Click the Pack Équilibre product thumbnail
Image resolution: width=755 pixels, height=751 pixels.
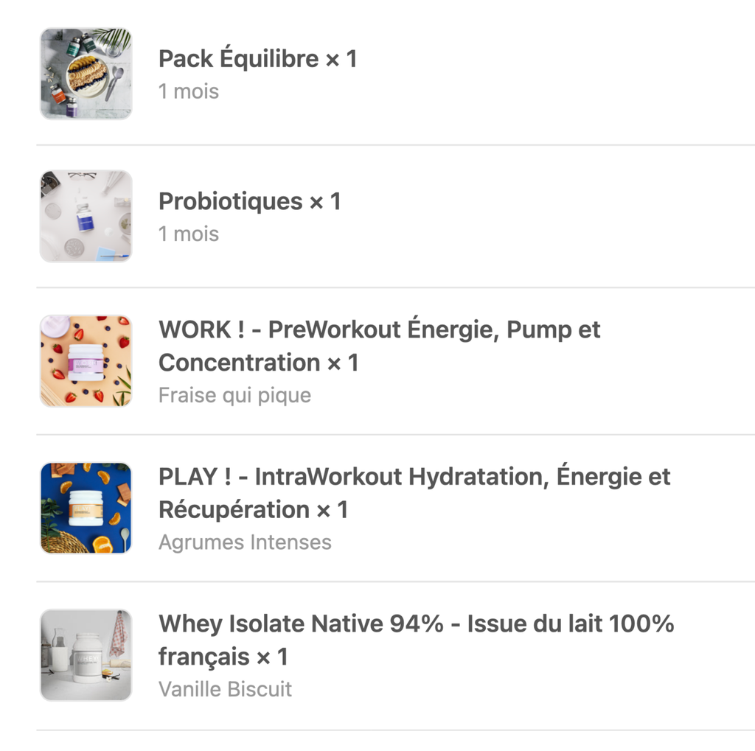pyautogui.click(x=86, y=73)
